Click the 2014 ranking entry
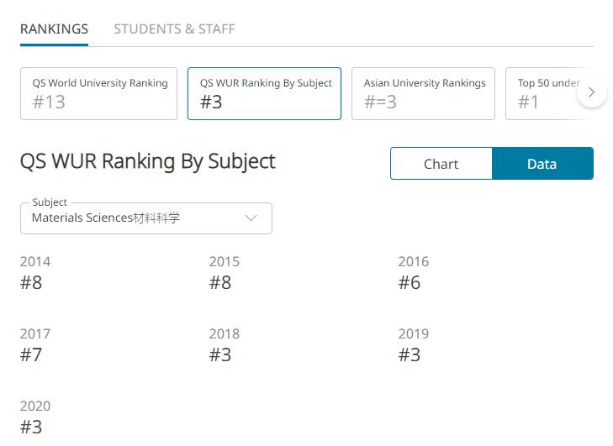 tap(34, 273)
